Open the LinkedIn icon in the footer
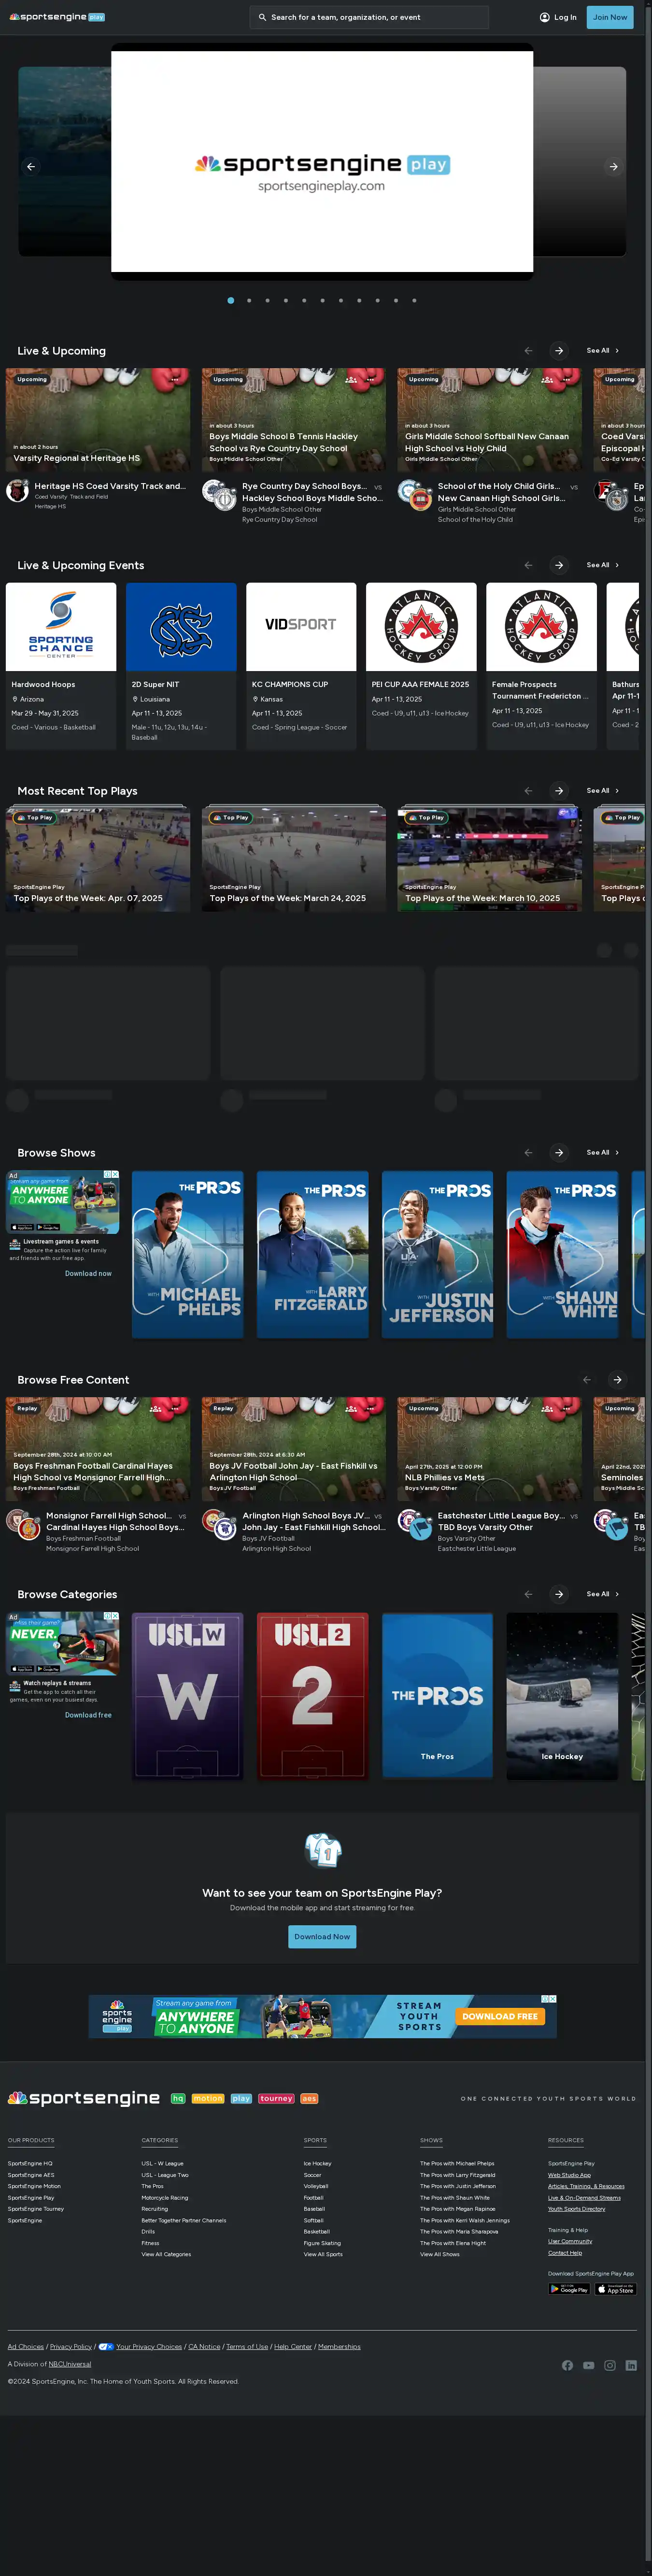 click(631, 2365)
